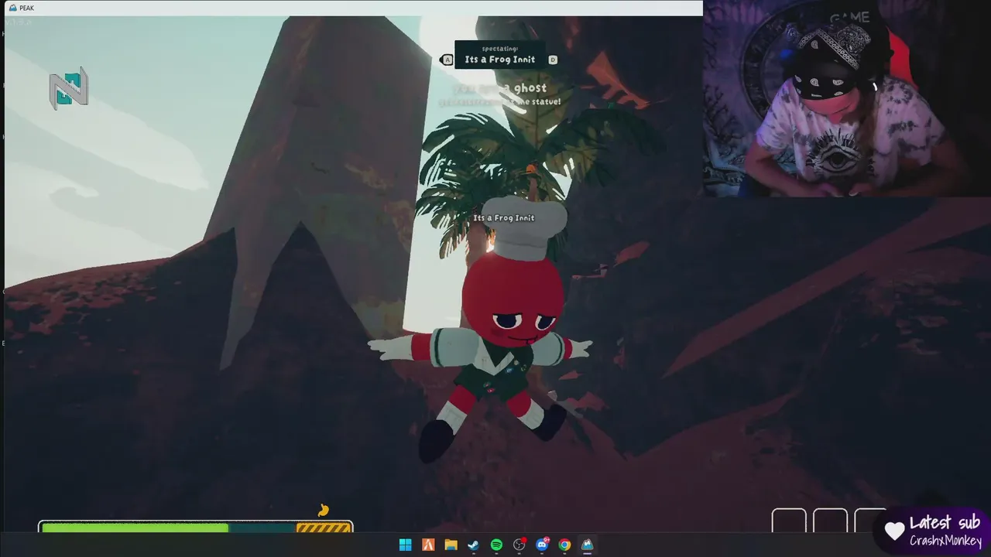991x557 pixels.
Task: Open Discord with 9+ notification badge
Action: [x=542, y=545]
